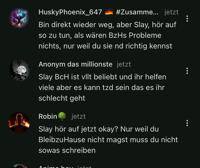The width and height of the screenshot is (200, 168).
Task: Open the cut-off Anime boy username at bottom
Action: 56,167
